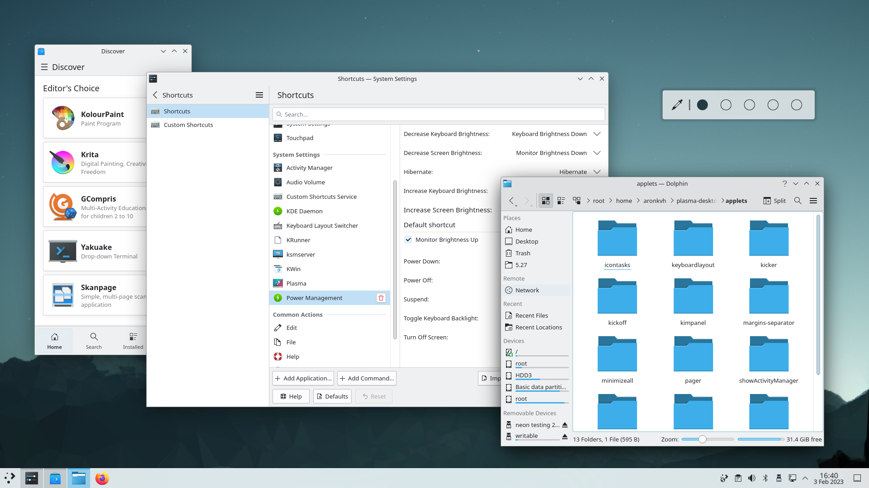
Task: Open the margins-separator applet folder
Action: click(768, 301)
